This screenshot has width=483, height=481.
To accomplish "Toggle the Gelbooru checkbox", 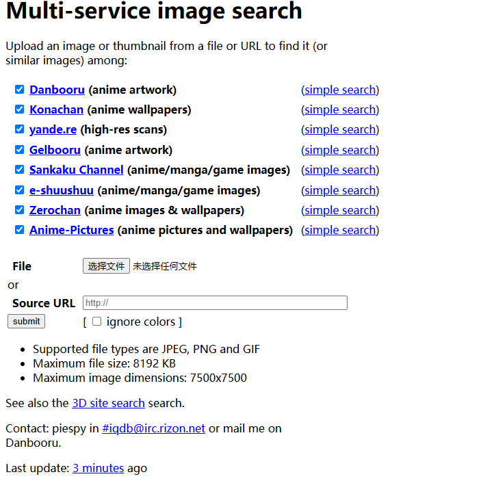I will pyautogui.click(x=19, y=149).
